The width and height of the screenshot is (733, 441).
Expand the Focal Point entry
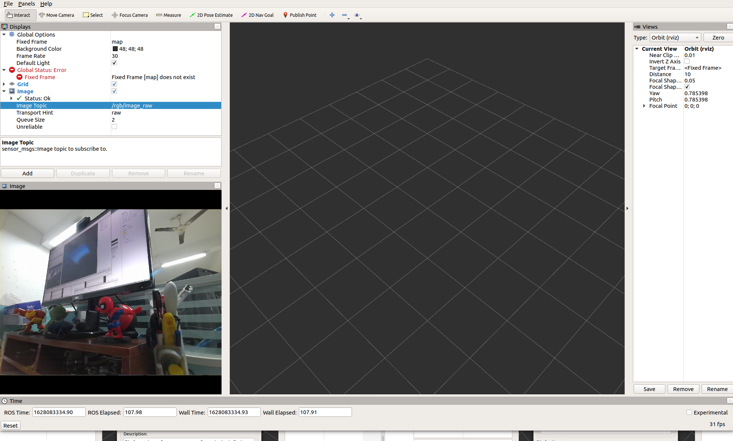coord(644,106)
